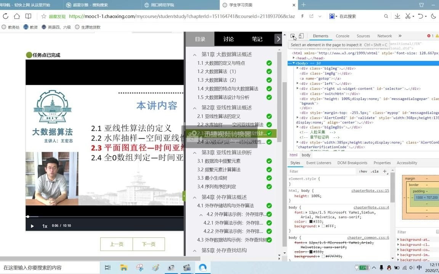The width and height of the screenshot is (439, 274).
Task: Click green checkmark beside 3.1 数据流中频繁元素
Action: pos(269,161)
